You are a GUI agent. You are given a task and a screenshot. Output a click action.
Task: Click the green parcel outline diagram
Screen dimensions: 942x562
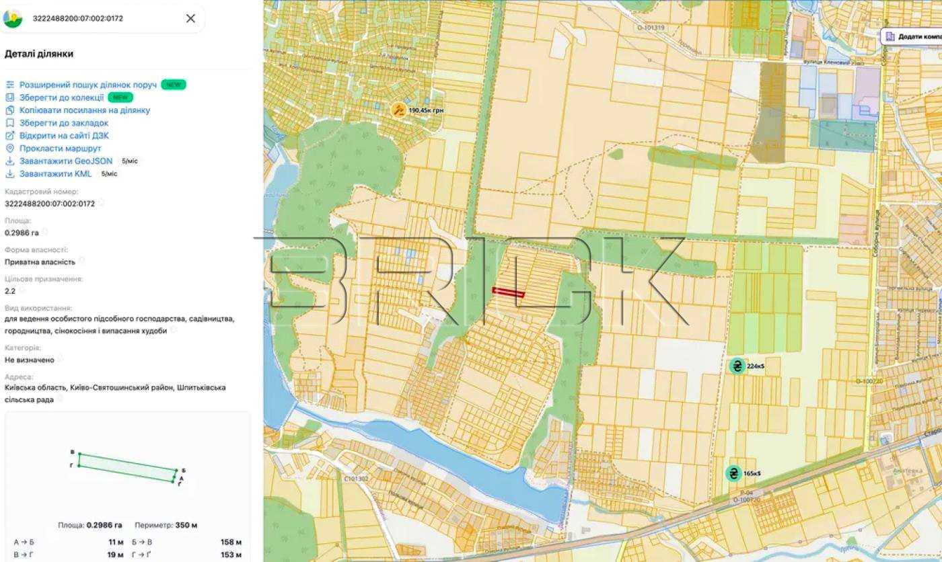(129, 468)
